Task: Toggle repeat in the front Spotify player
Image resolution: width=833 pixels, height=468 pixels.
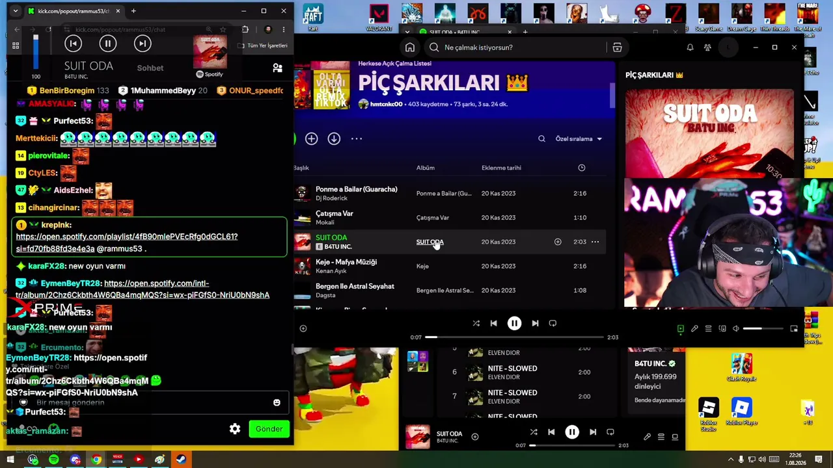Action: click(553, 323)
